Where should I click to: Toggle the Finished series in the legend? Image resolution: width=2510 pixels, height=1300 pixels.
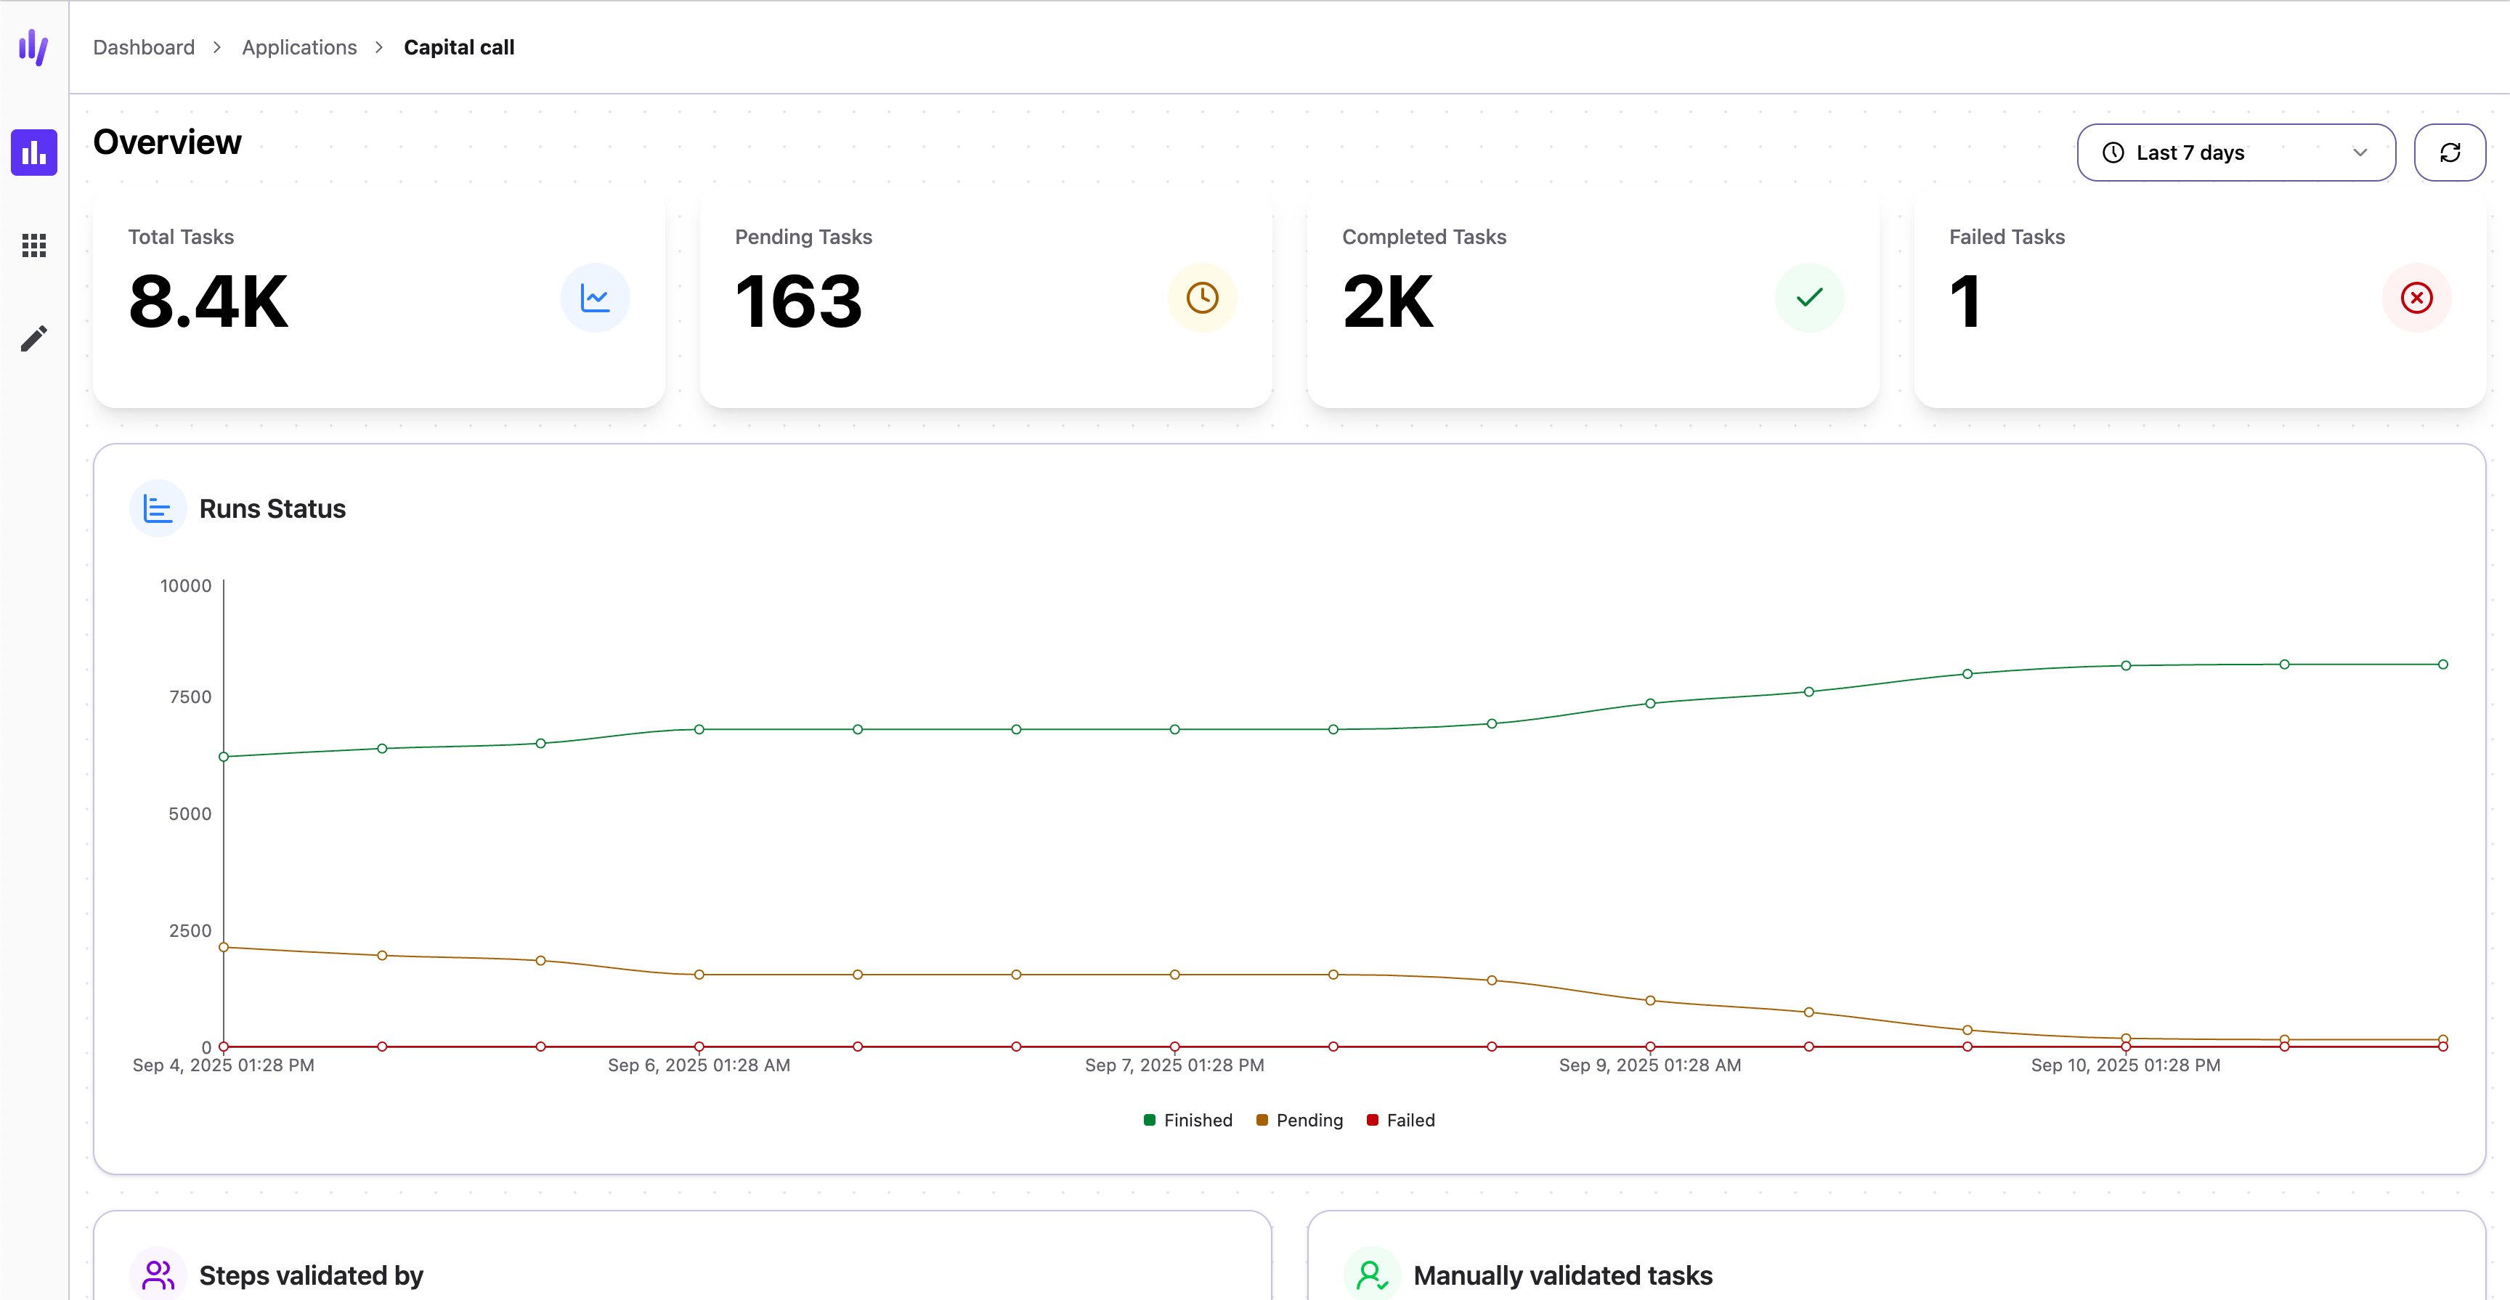coord(1187,1121)
